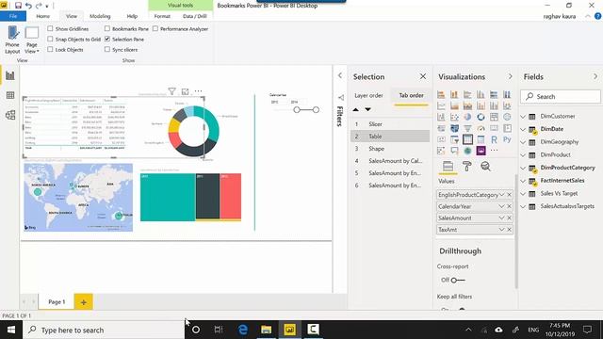Import a custom visual via ellipsis
Viewport: 603px width, 339px height.
click(494, 151)
